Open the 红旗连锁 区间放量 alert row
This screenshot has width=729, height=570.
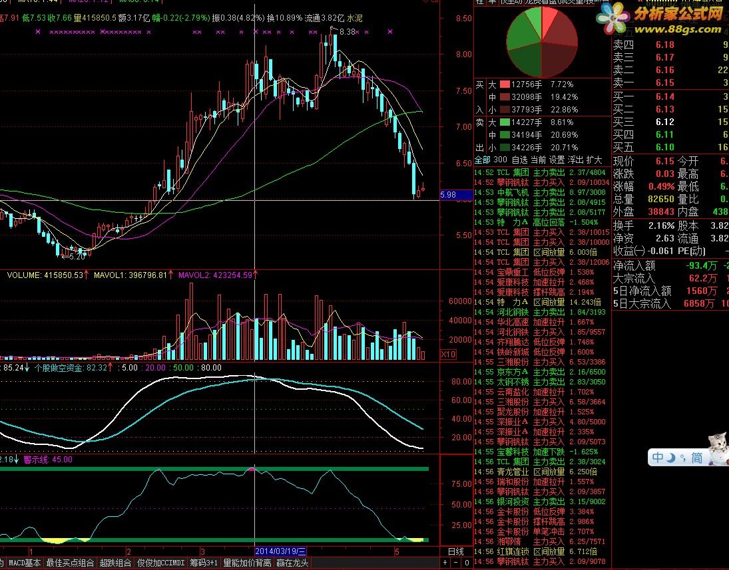coord(542,551)
